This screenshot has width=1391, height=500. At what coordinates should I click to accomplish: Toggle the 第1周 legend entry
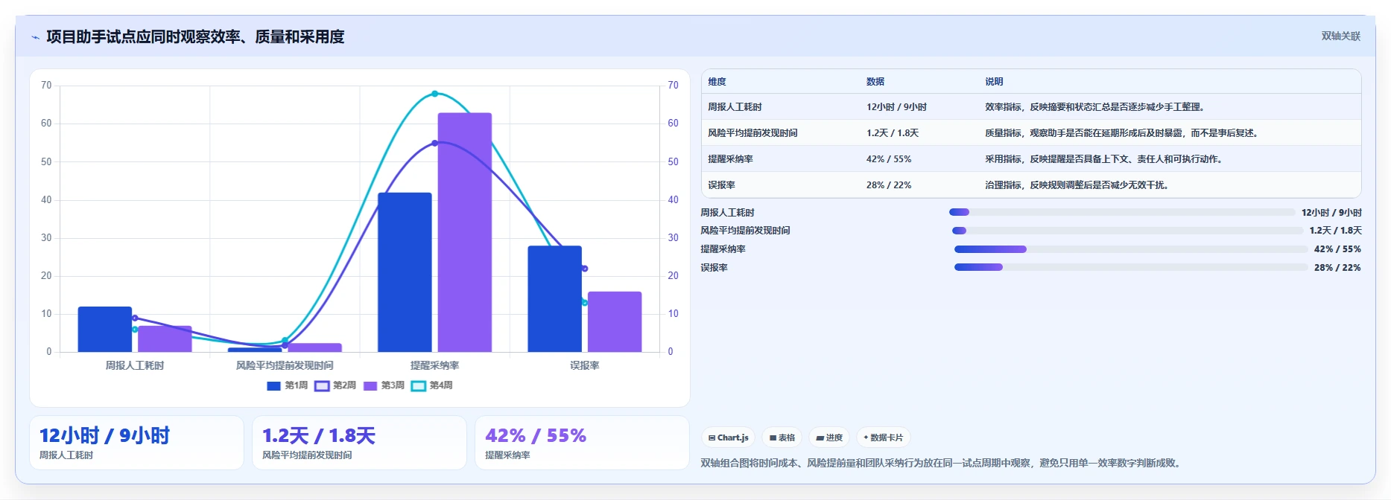pyautogui.click(x=287, y=385)
